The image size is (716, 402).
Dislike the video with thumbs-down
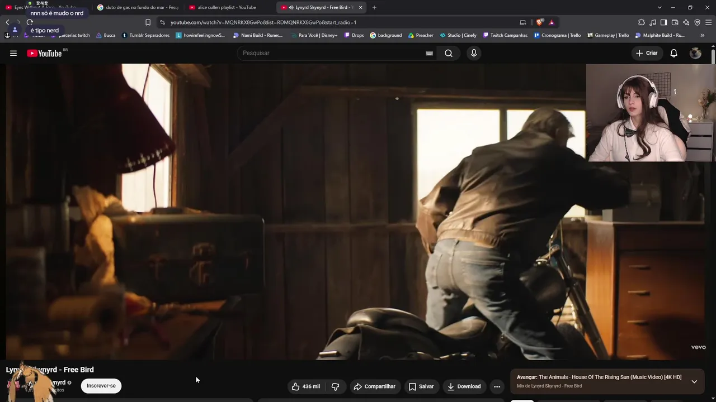(336, 386)
